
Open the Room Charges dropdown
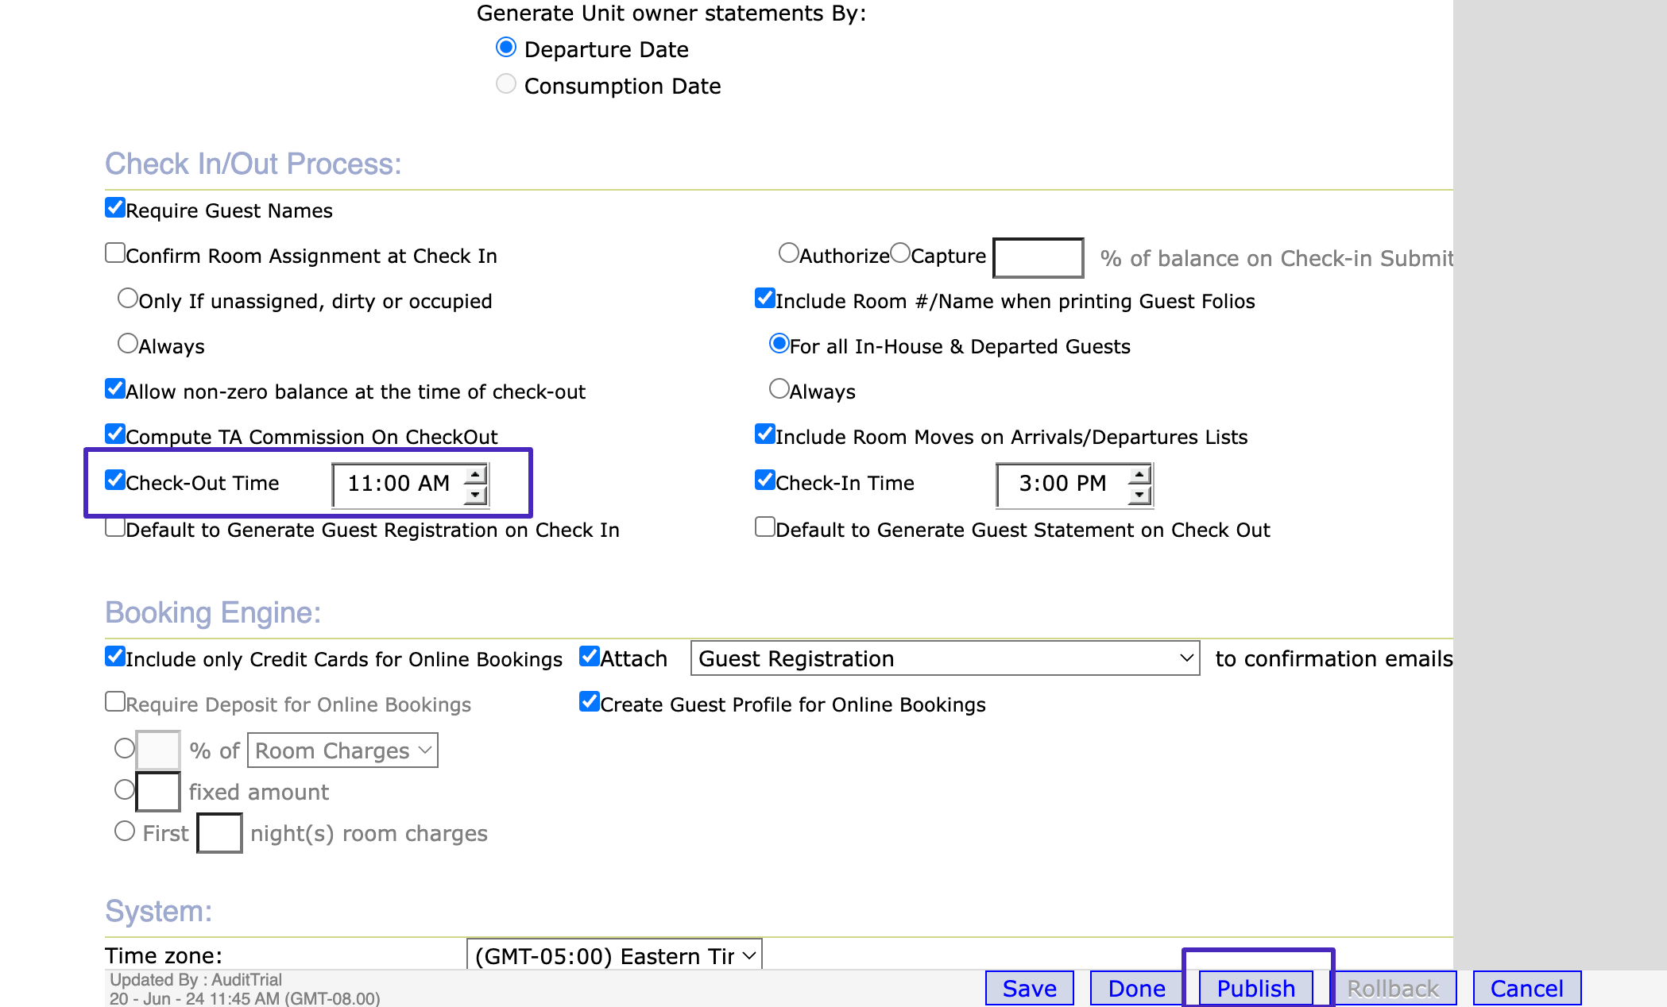[342, 750]
